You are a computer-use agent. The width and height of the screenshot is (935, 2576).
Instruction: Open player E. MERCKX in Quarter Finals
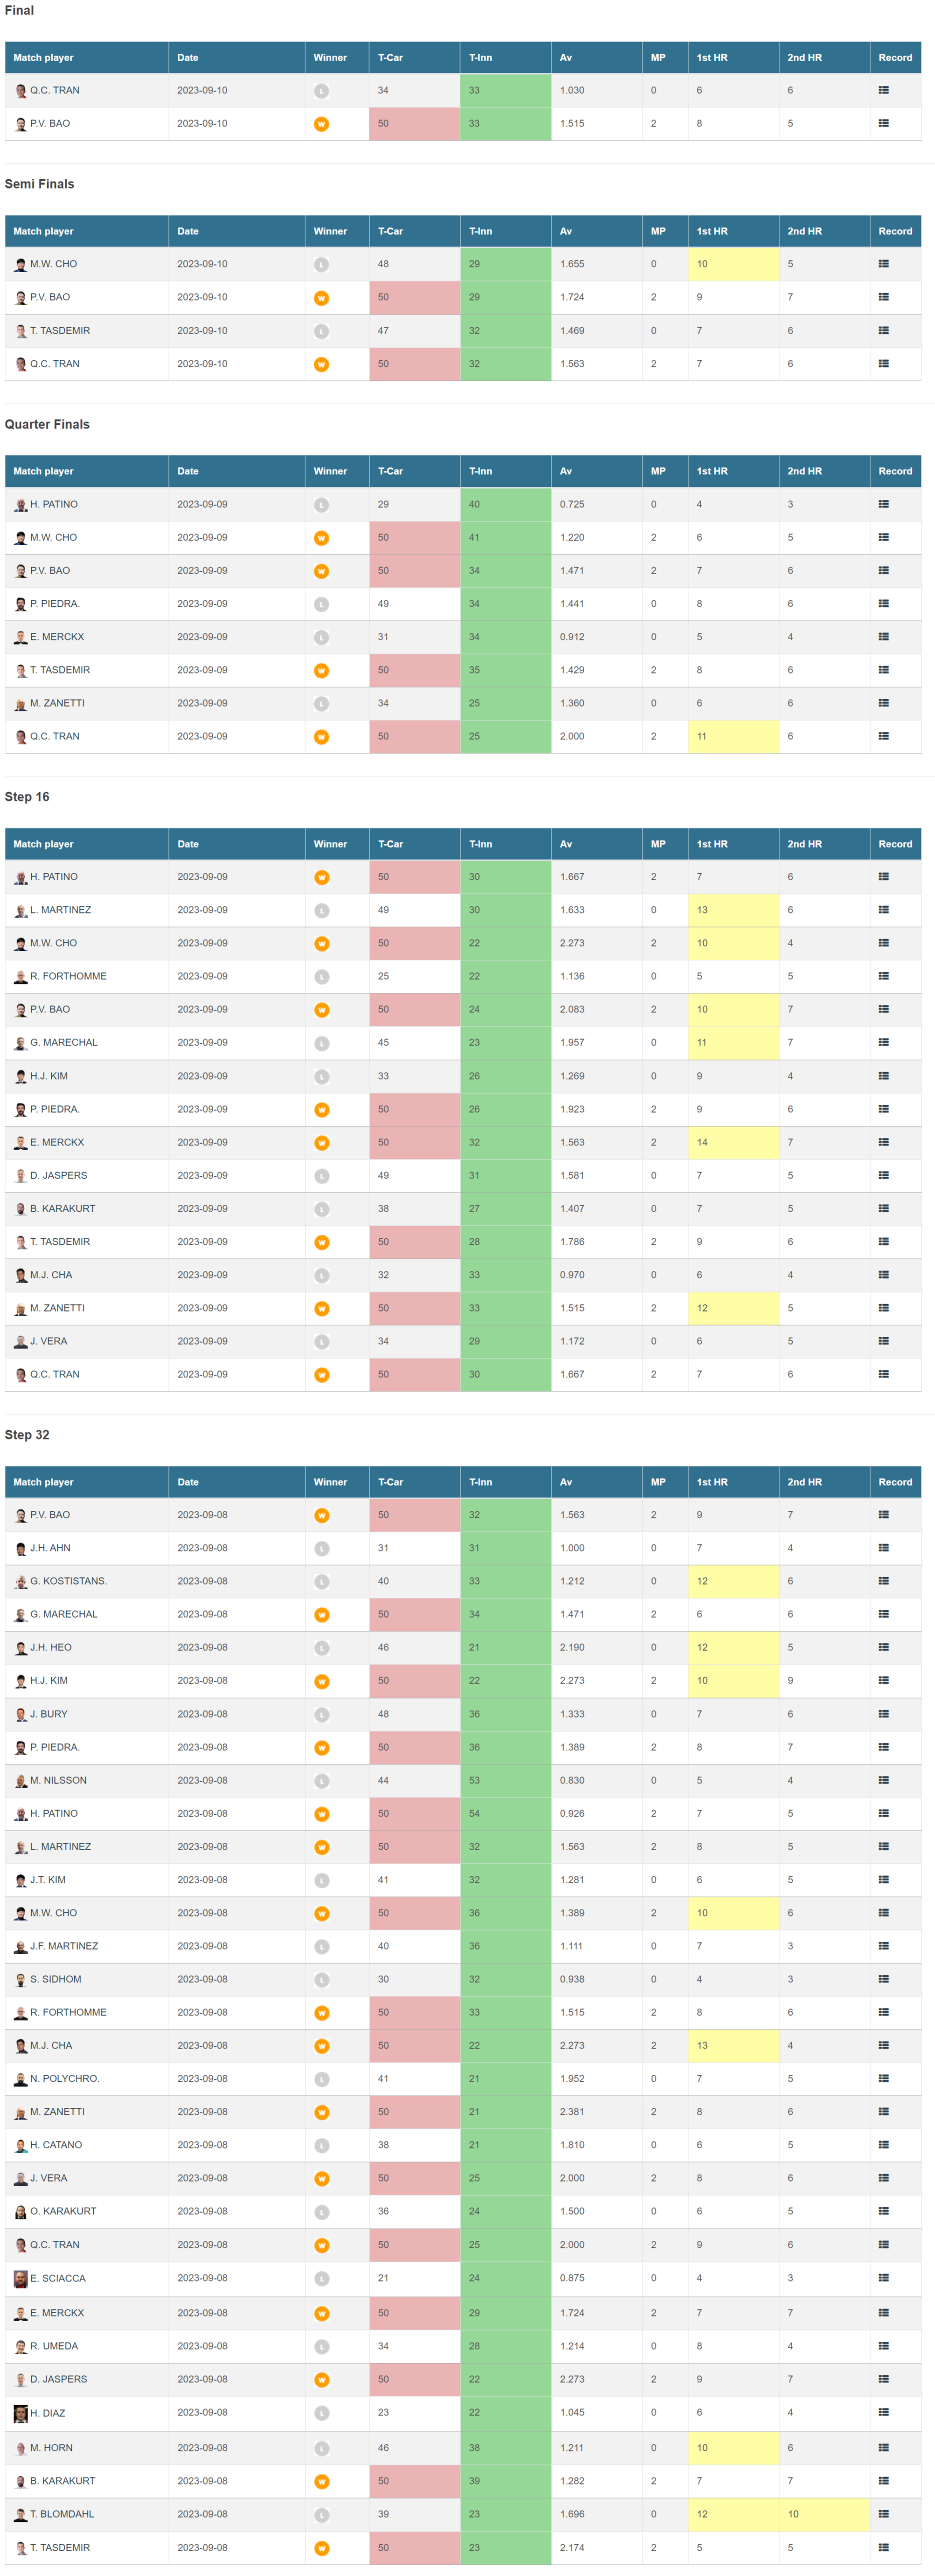(57, 637)
